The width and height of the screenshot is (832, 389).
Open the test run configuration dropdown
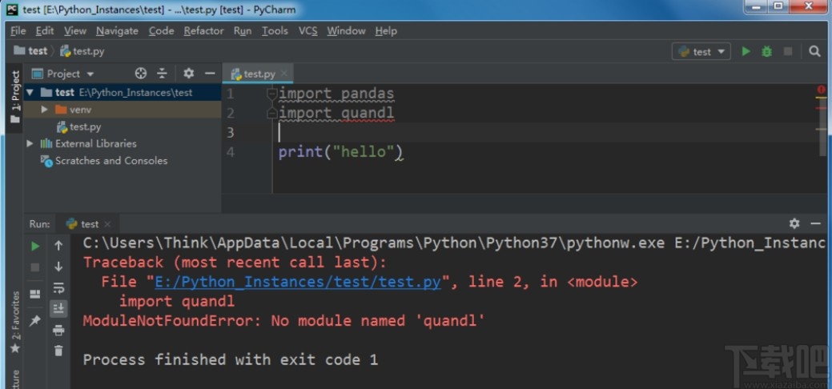click(x=701, y=51)
